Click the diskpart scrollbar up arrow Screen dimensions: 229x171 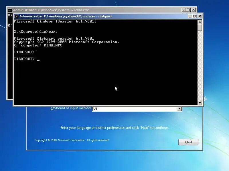click(200, 22)
